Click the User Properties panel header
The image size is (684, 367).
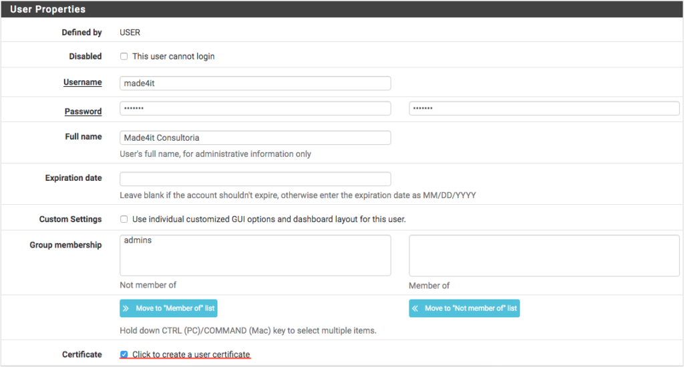coord(342,9)
